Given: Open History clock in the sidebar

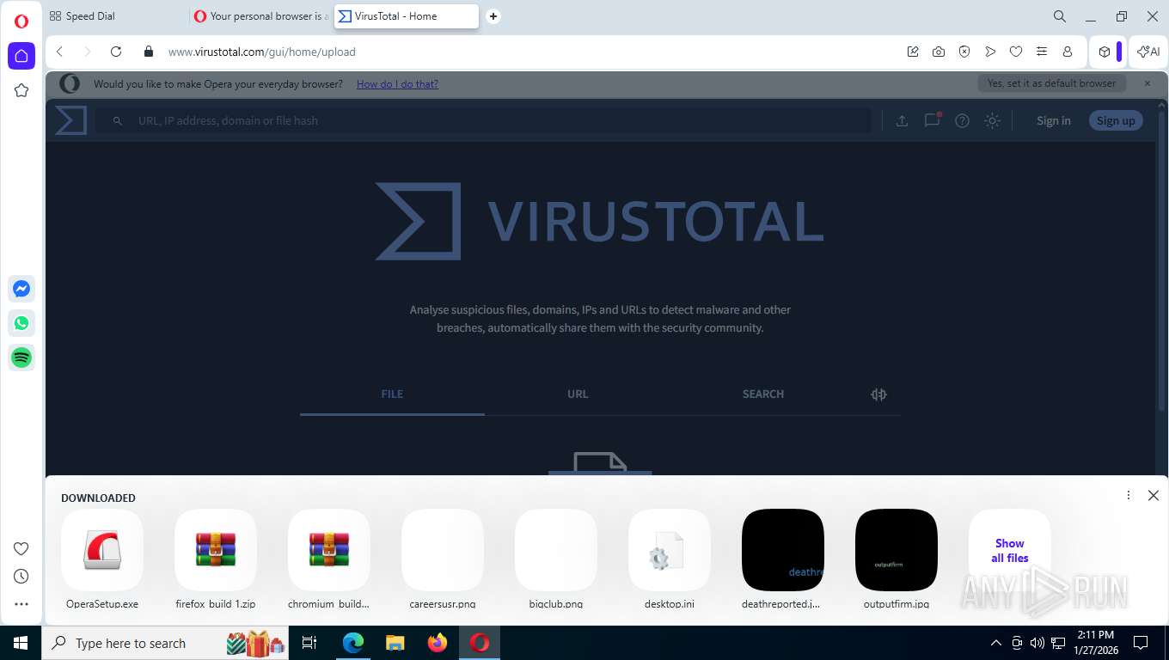Looking at the screenshot, I should click(21, 577).
